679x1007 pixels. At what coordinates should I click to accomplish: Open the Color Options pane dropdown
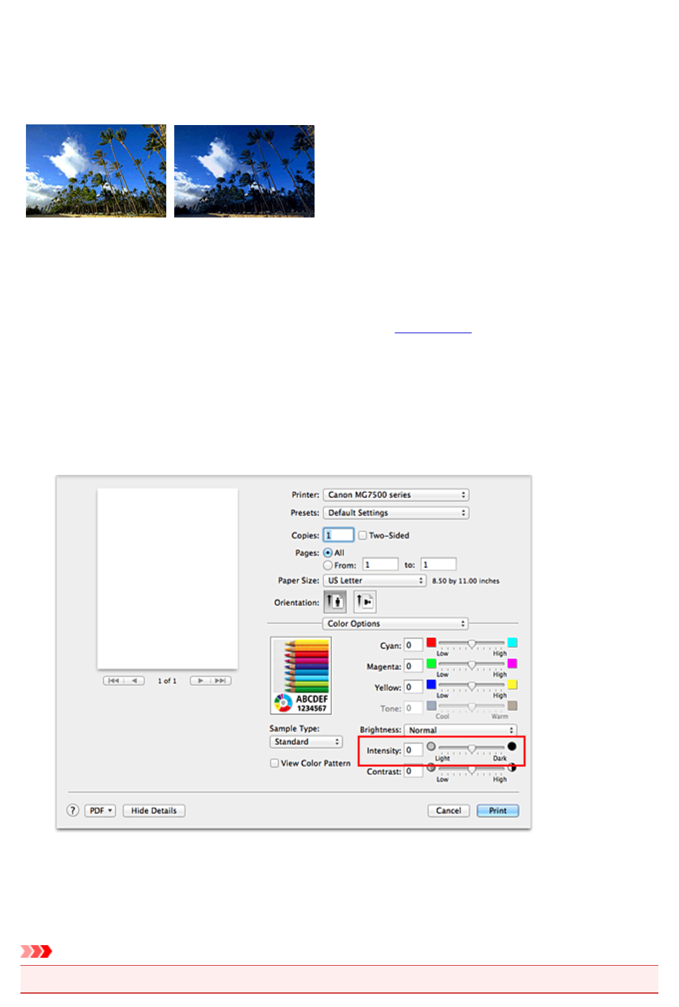(395, 624)
